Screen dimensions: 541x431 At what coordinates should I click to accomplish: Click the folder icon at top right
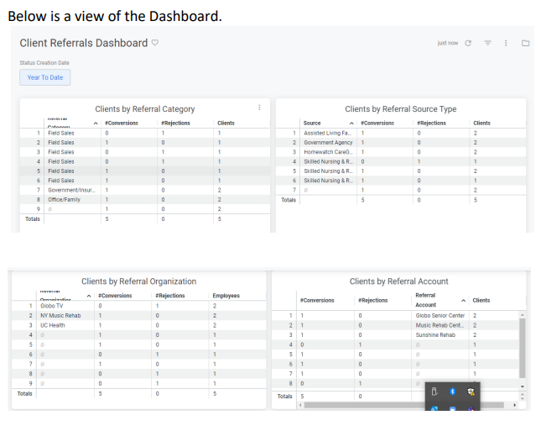525,43
